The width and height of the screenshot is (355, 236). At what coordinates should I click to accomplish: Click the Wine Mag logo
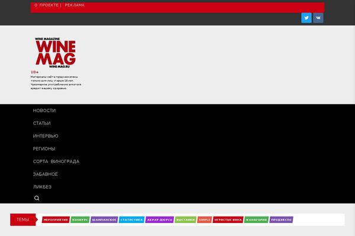(x=56, y=53)
